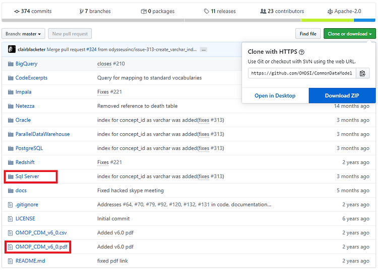This screenshot has width=378, height=271.
Task: Open the Redshift folder
Action: (25, 162)
